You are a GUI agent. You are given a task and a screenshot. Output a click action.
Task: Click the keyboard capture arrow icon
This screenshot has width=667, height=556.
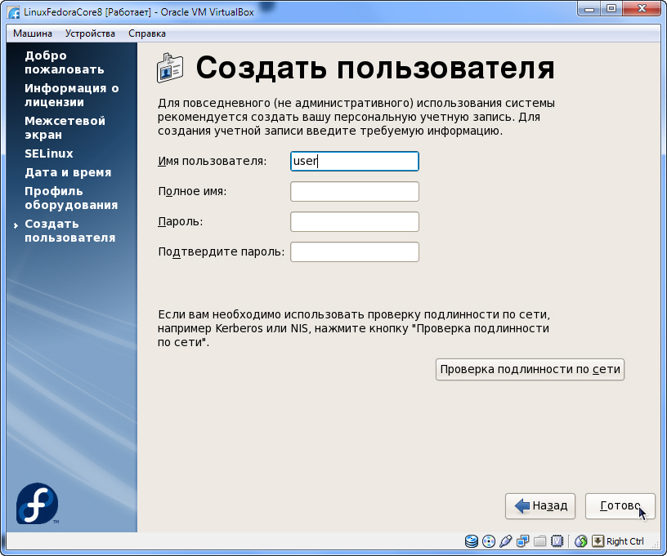pyautogui.click(x=598, y=541)
